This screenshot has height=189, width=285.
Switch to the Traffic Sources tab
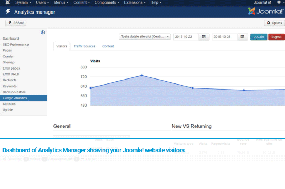click(x=84, y=46)
